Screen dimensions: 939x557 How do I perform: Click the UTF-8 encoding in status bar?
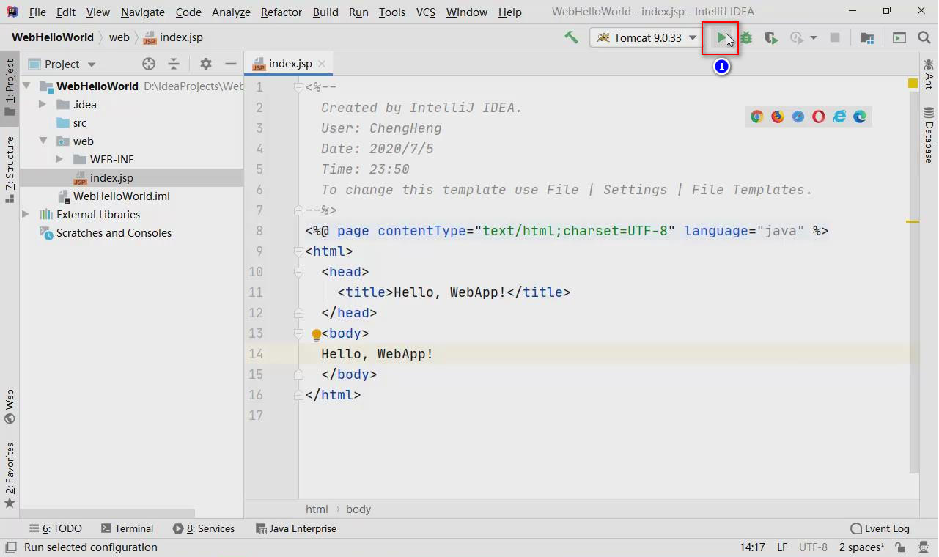[813, 547]
